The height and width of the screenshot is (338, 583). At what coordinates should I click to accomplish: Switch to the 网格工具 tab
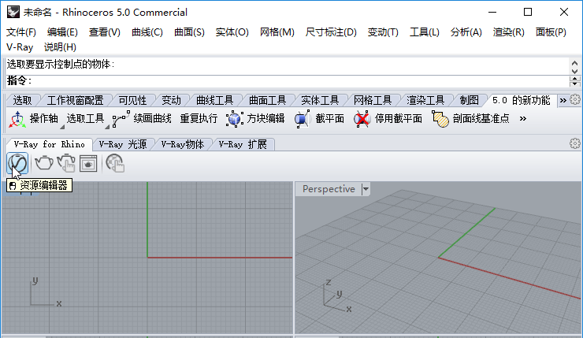[373, 100]
